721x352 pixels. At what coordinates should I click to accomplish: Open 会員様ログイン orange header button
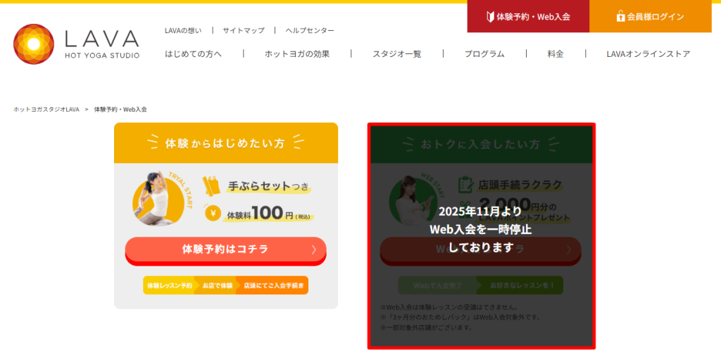[x=650, y=17]
